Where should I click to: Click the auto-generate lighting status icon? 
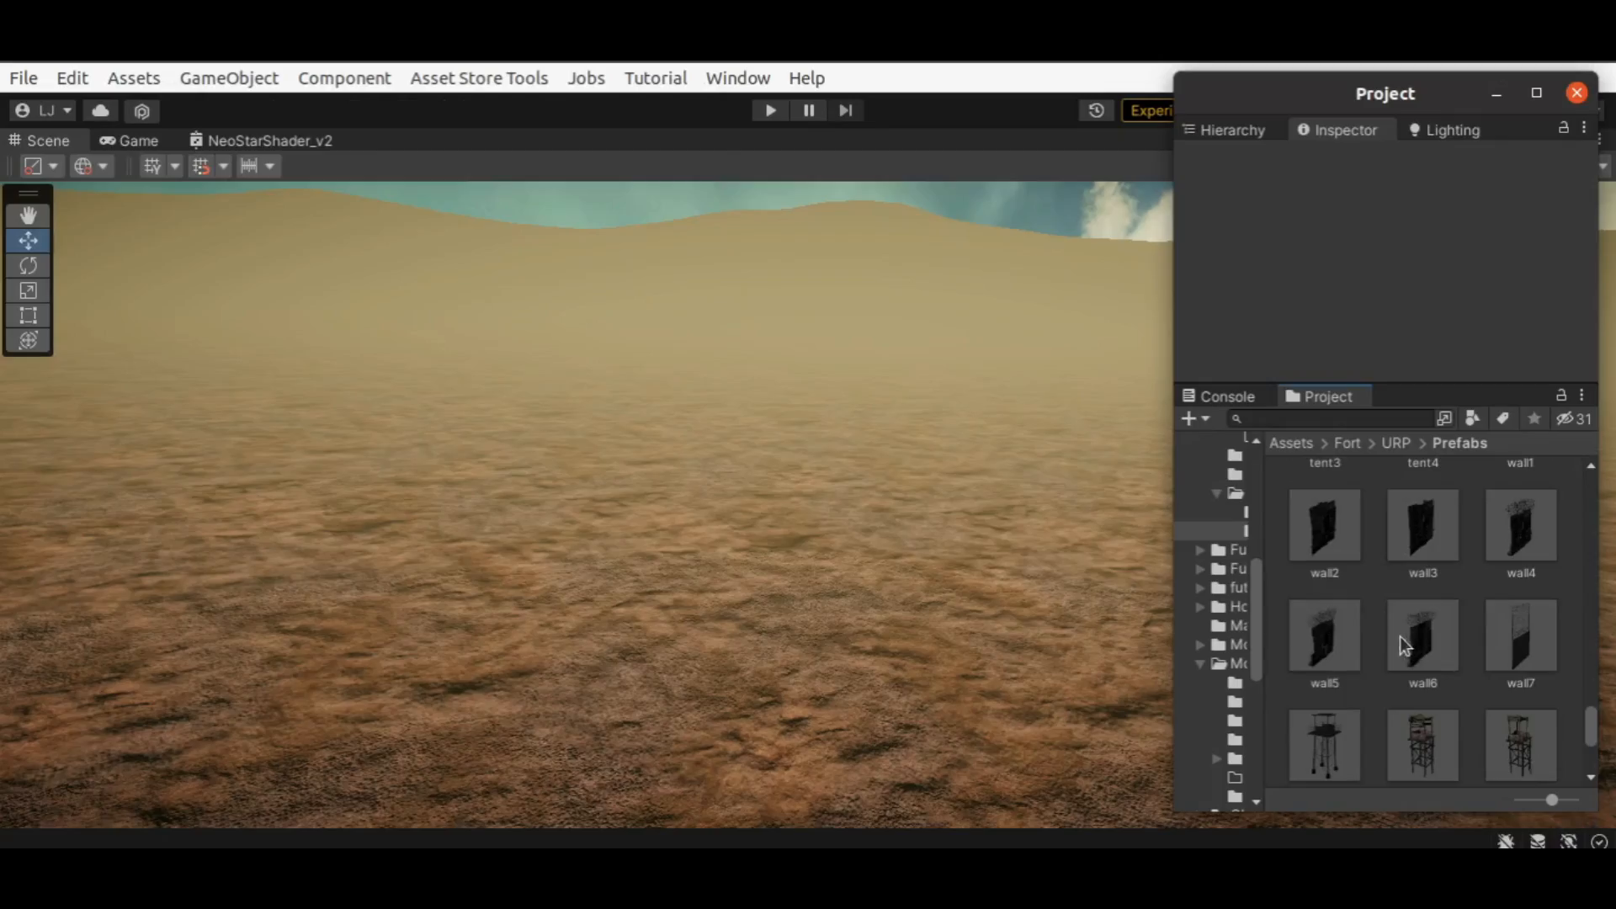click(1569, 841)
